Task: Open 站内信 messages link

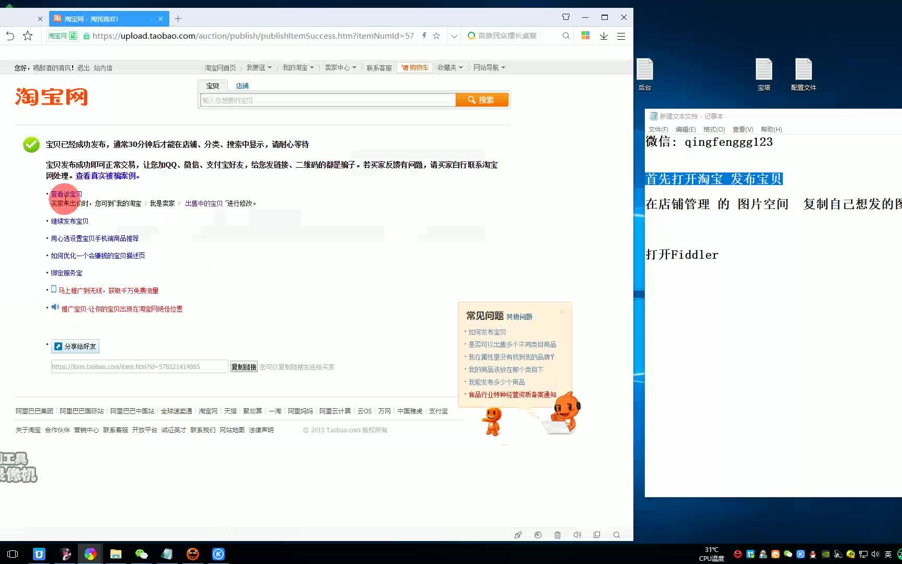Action: pos(103,68)
